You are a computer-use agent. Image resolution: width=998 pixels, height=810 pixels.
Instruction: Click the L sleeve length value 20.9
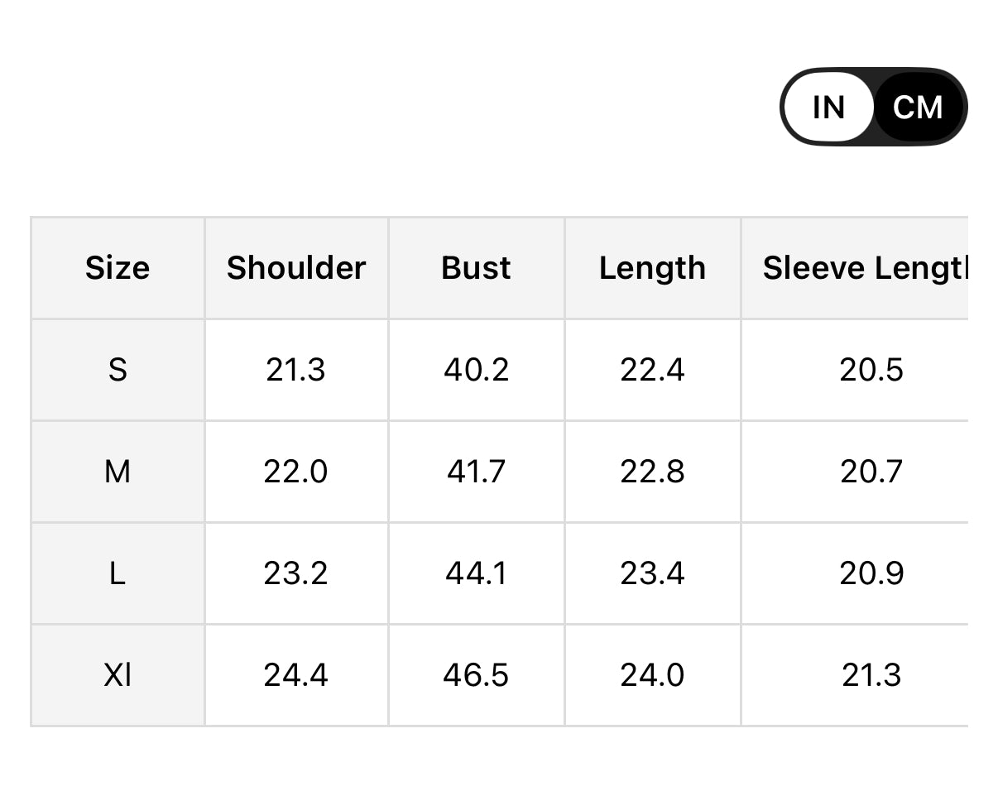pyautogui.click(x=871, y=573)
